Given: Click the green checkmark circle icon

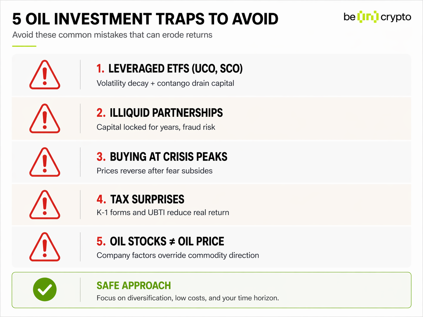Looking at the screenshot, I should click(x=45, y=290).
